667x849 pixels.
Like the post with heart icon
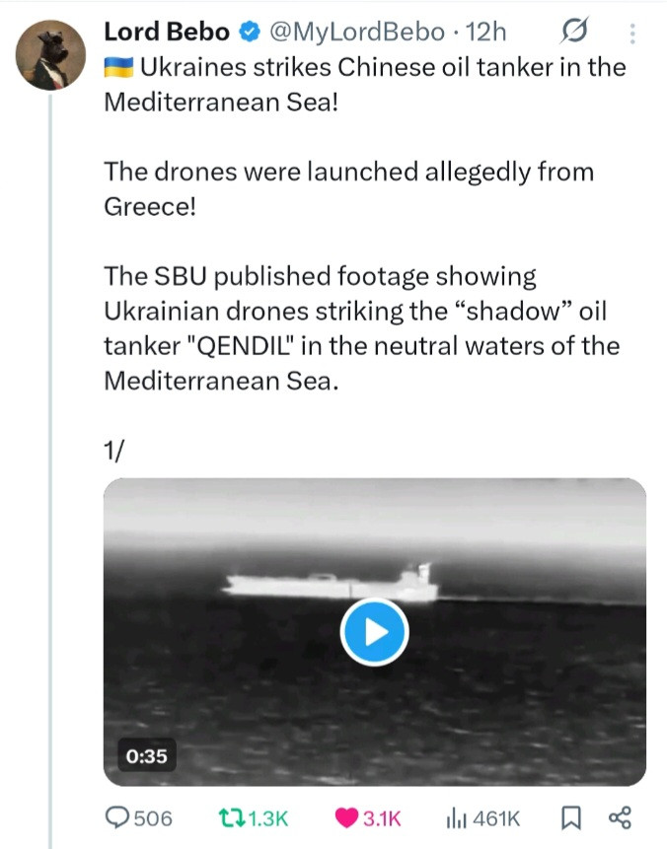click(x=346, y=817)
